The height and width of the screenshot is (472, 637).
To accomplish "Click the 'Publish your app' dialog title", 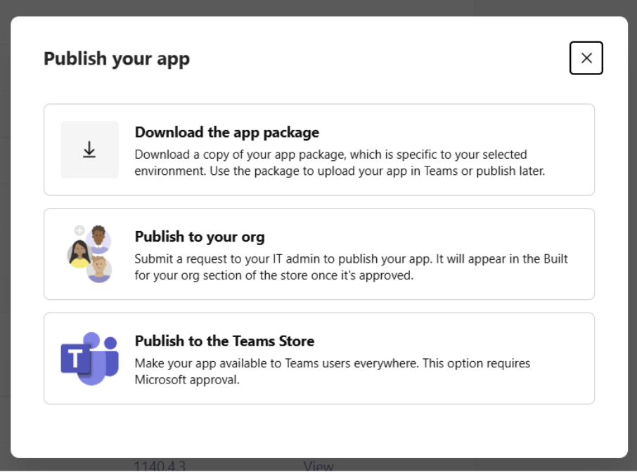I will tap(117, 58).
